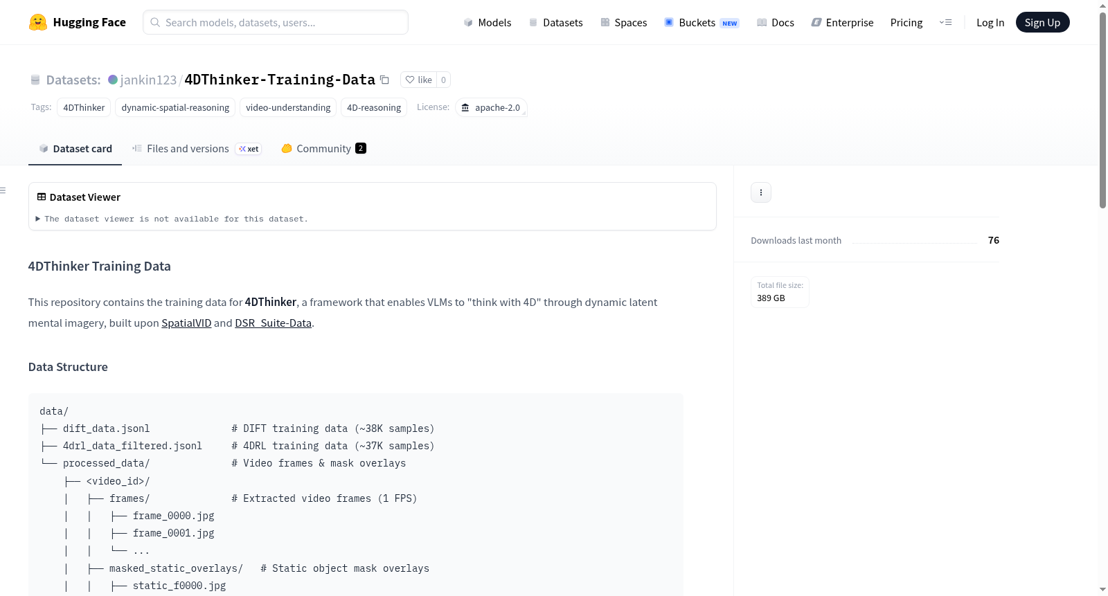Open the jankin123 user profile link
Image resolution: width=1108 pixels, height=596 pixels.
click(148, 80)
